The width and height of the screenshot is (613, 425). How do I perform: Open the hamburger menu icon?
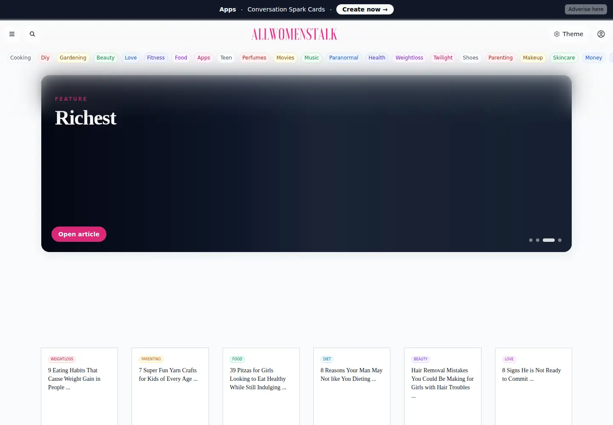pos(12,34)
